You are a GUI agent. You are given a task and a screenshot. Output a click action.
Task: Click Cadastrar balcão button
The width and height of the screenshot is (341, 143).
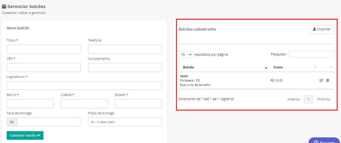tap(25, 135)
